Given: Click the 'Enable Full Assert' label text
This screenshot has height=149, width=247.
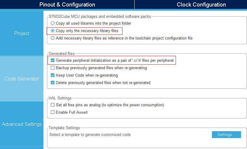Looking at the screenshot, I should 72,112.
